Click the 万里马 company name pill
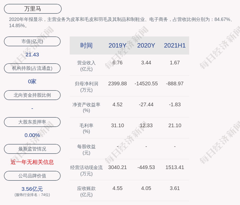240x205 pixels. click(x=33, y=9)
